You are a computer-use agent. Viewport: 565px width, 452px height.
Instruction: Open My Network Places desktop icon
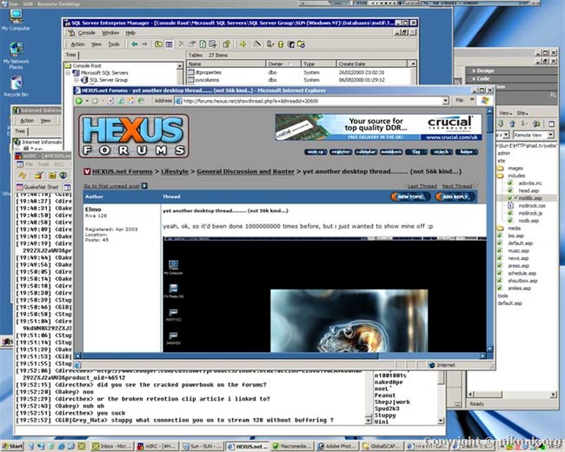(x=16, y=56)
